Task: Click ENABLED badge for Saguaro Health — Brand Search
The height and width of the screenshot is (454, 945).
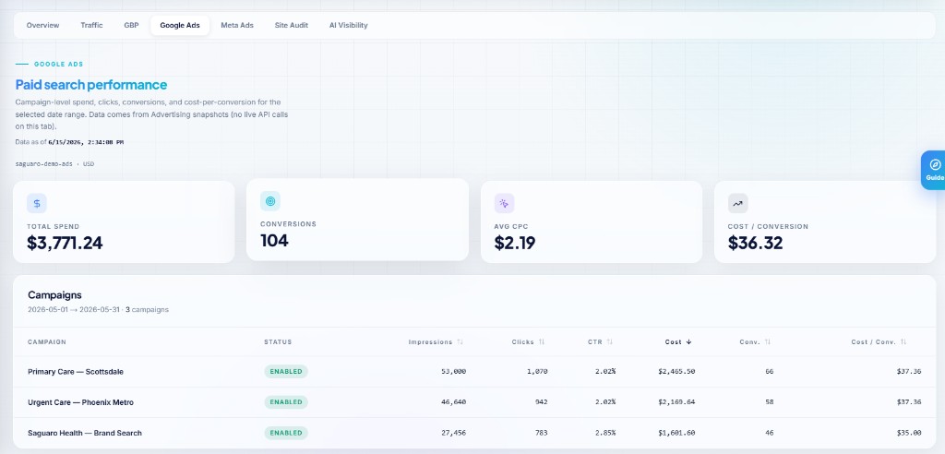Action: (x=286, y=433)
